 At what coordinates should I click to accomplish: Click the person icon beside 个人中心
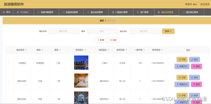pos(18,12)
